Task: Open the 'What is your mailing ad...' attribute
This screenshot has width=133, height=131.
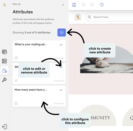Action: coord(39,51)
